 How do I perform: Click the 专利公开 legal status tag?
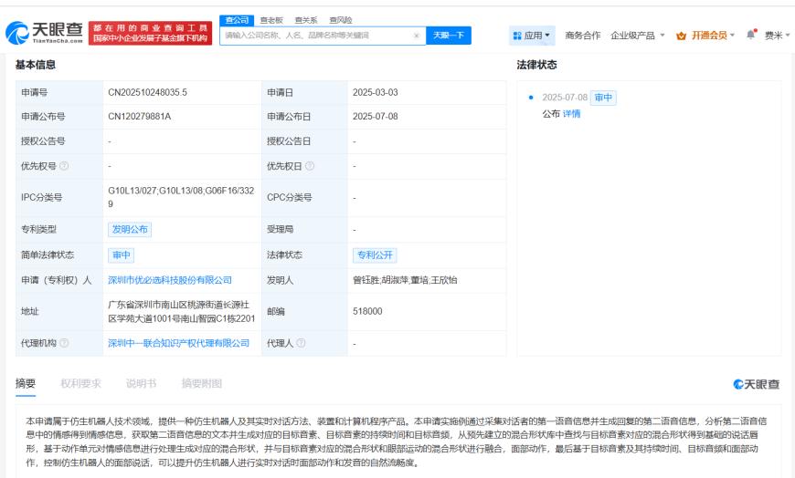375,255
